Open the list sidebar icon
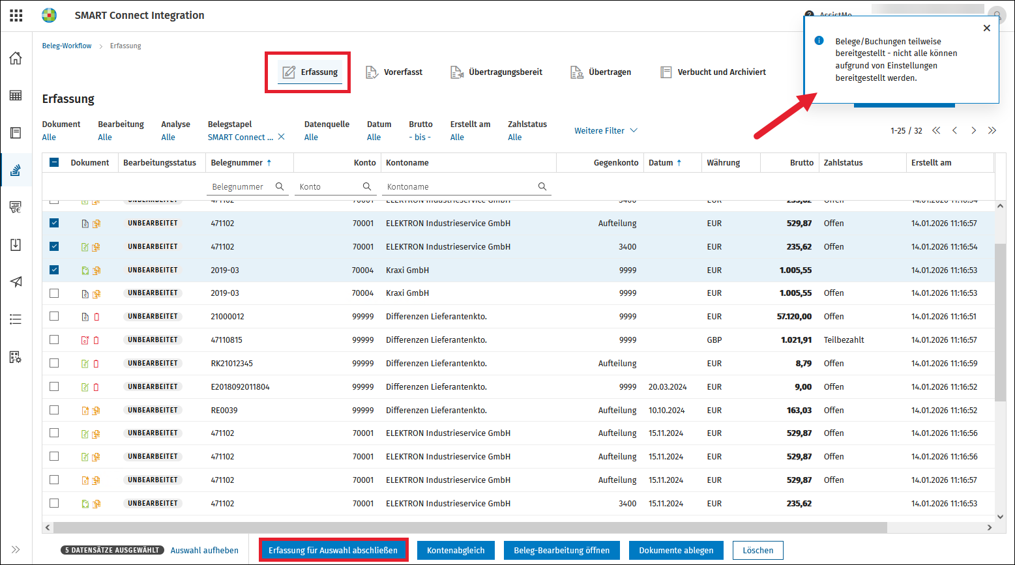The width and height of the screenshot is (1015, 565). (16, 319)
